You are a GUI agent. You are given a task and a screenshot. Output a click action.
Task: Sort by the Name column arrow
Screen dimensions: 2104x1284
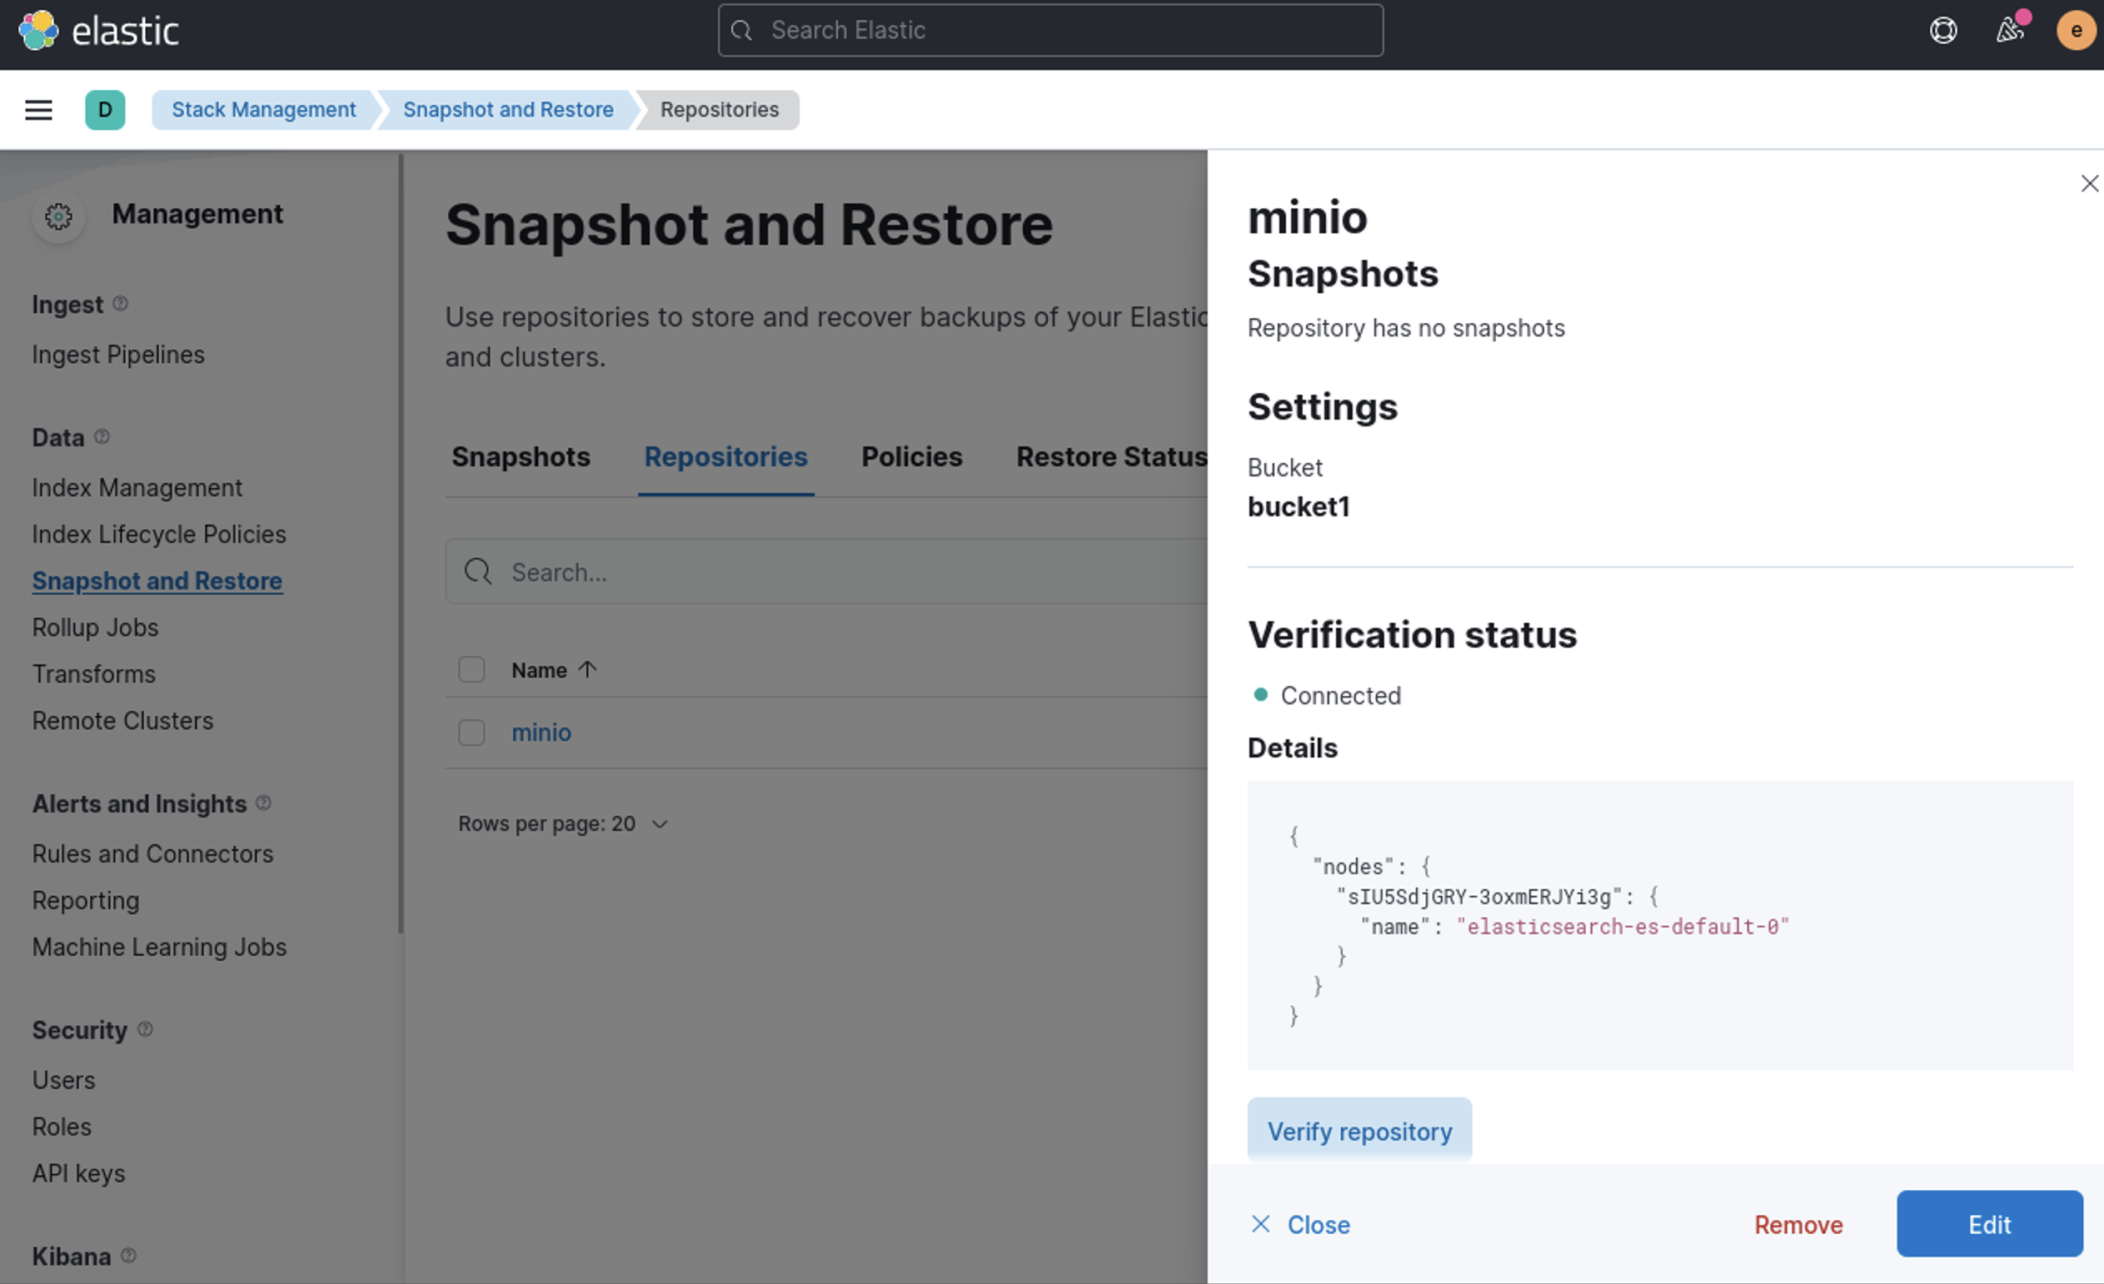coord(587,670)
